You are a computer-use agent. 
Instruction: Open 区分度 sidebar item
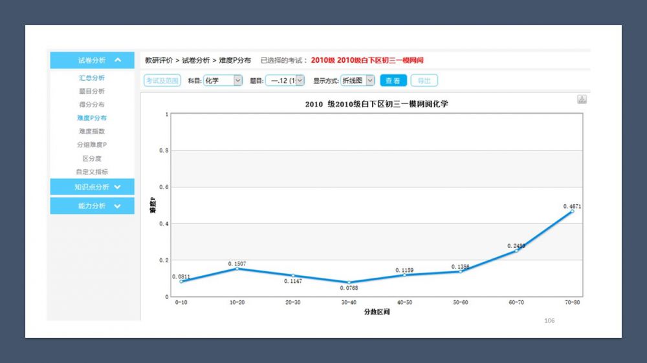click(92, 158)
